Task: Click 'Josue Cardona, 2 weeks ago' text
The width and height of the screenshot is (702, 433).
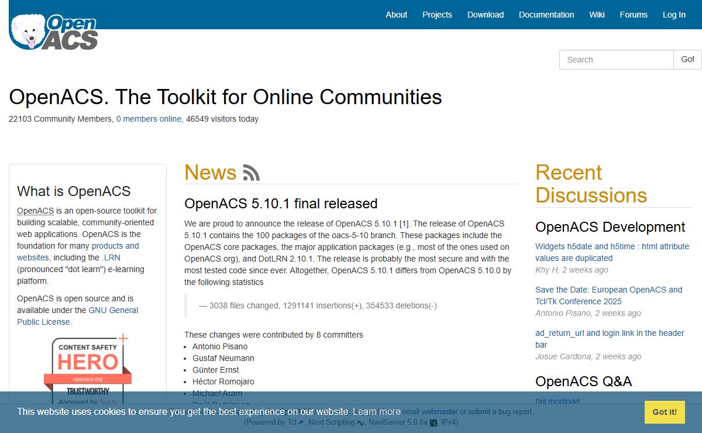Action: 588,356
